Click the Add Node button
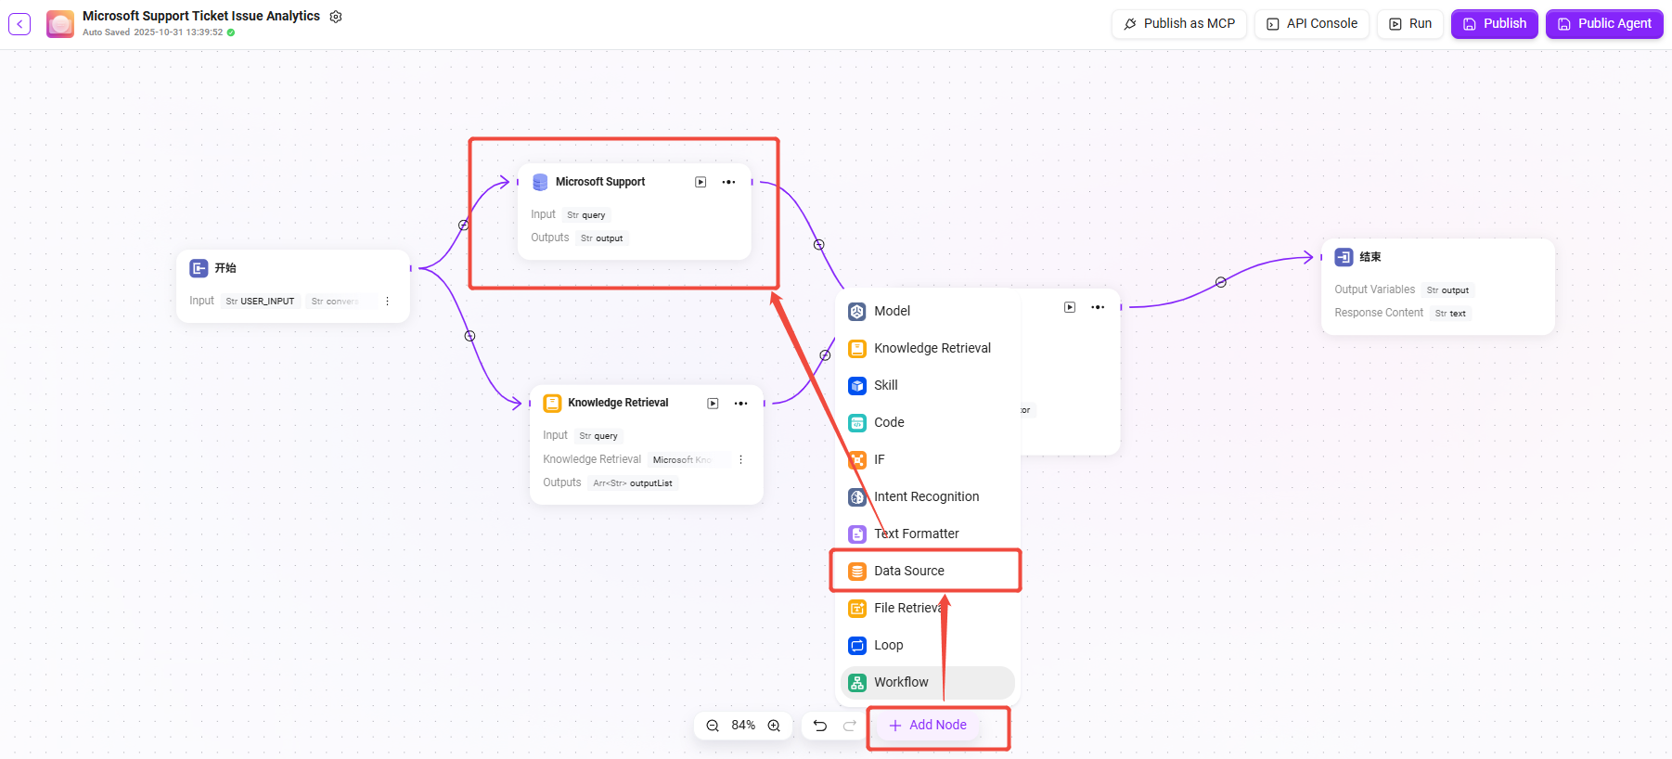Viewport: 1672px width, 759px height. [928, 726]
